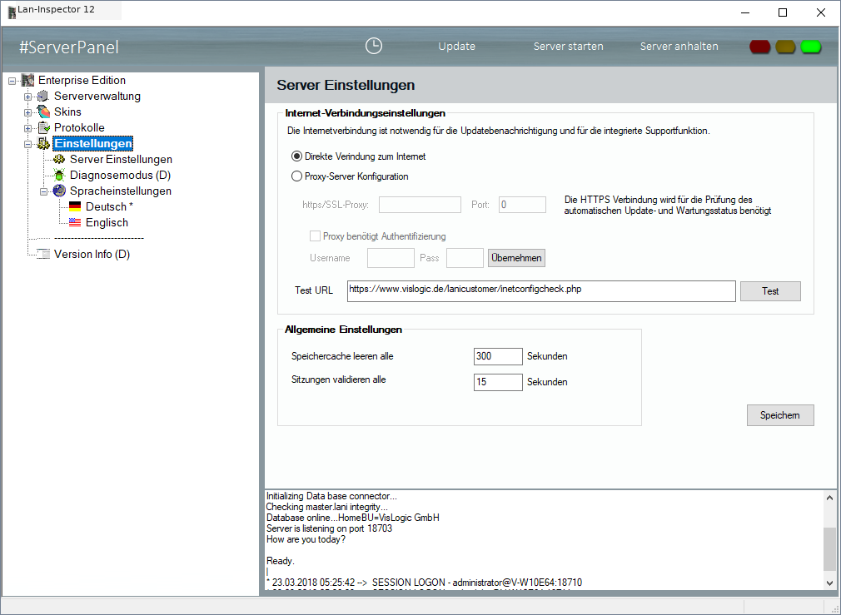Viewport: 841px width, 615px height.
Task: Click the US flag icon
Action: click(x=75, y=222)
